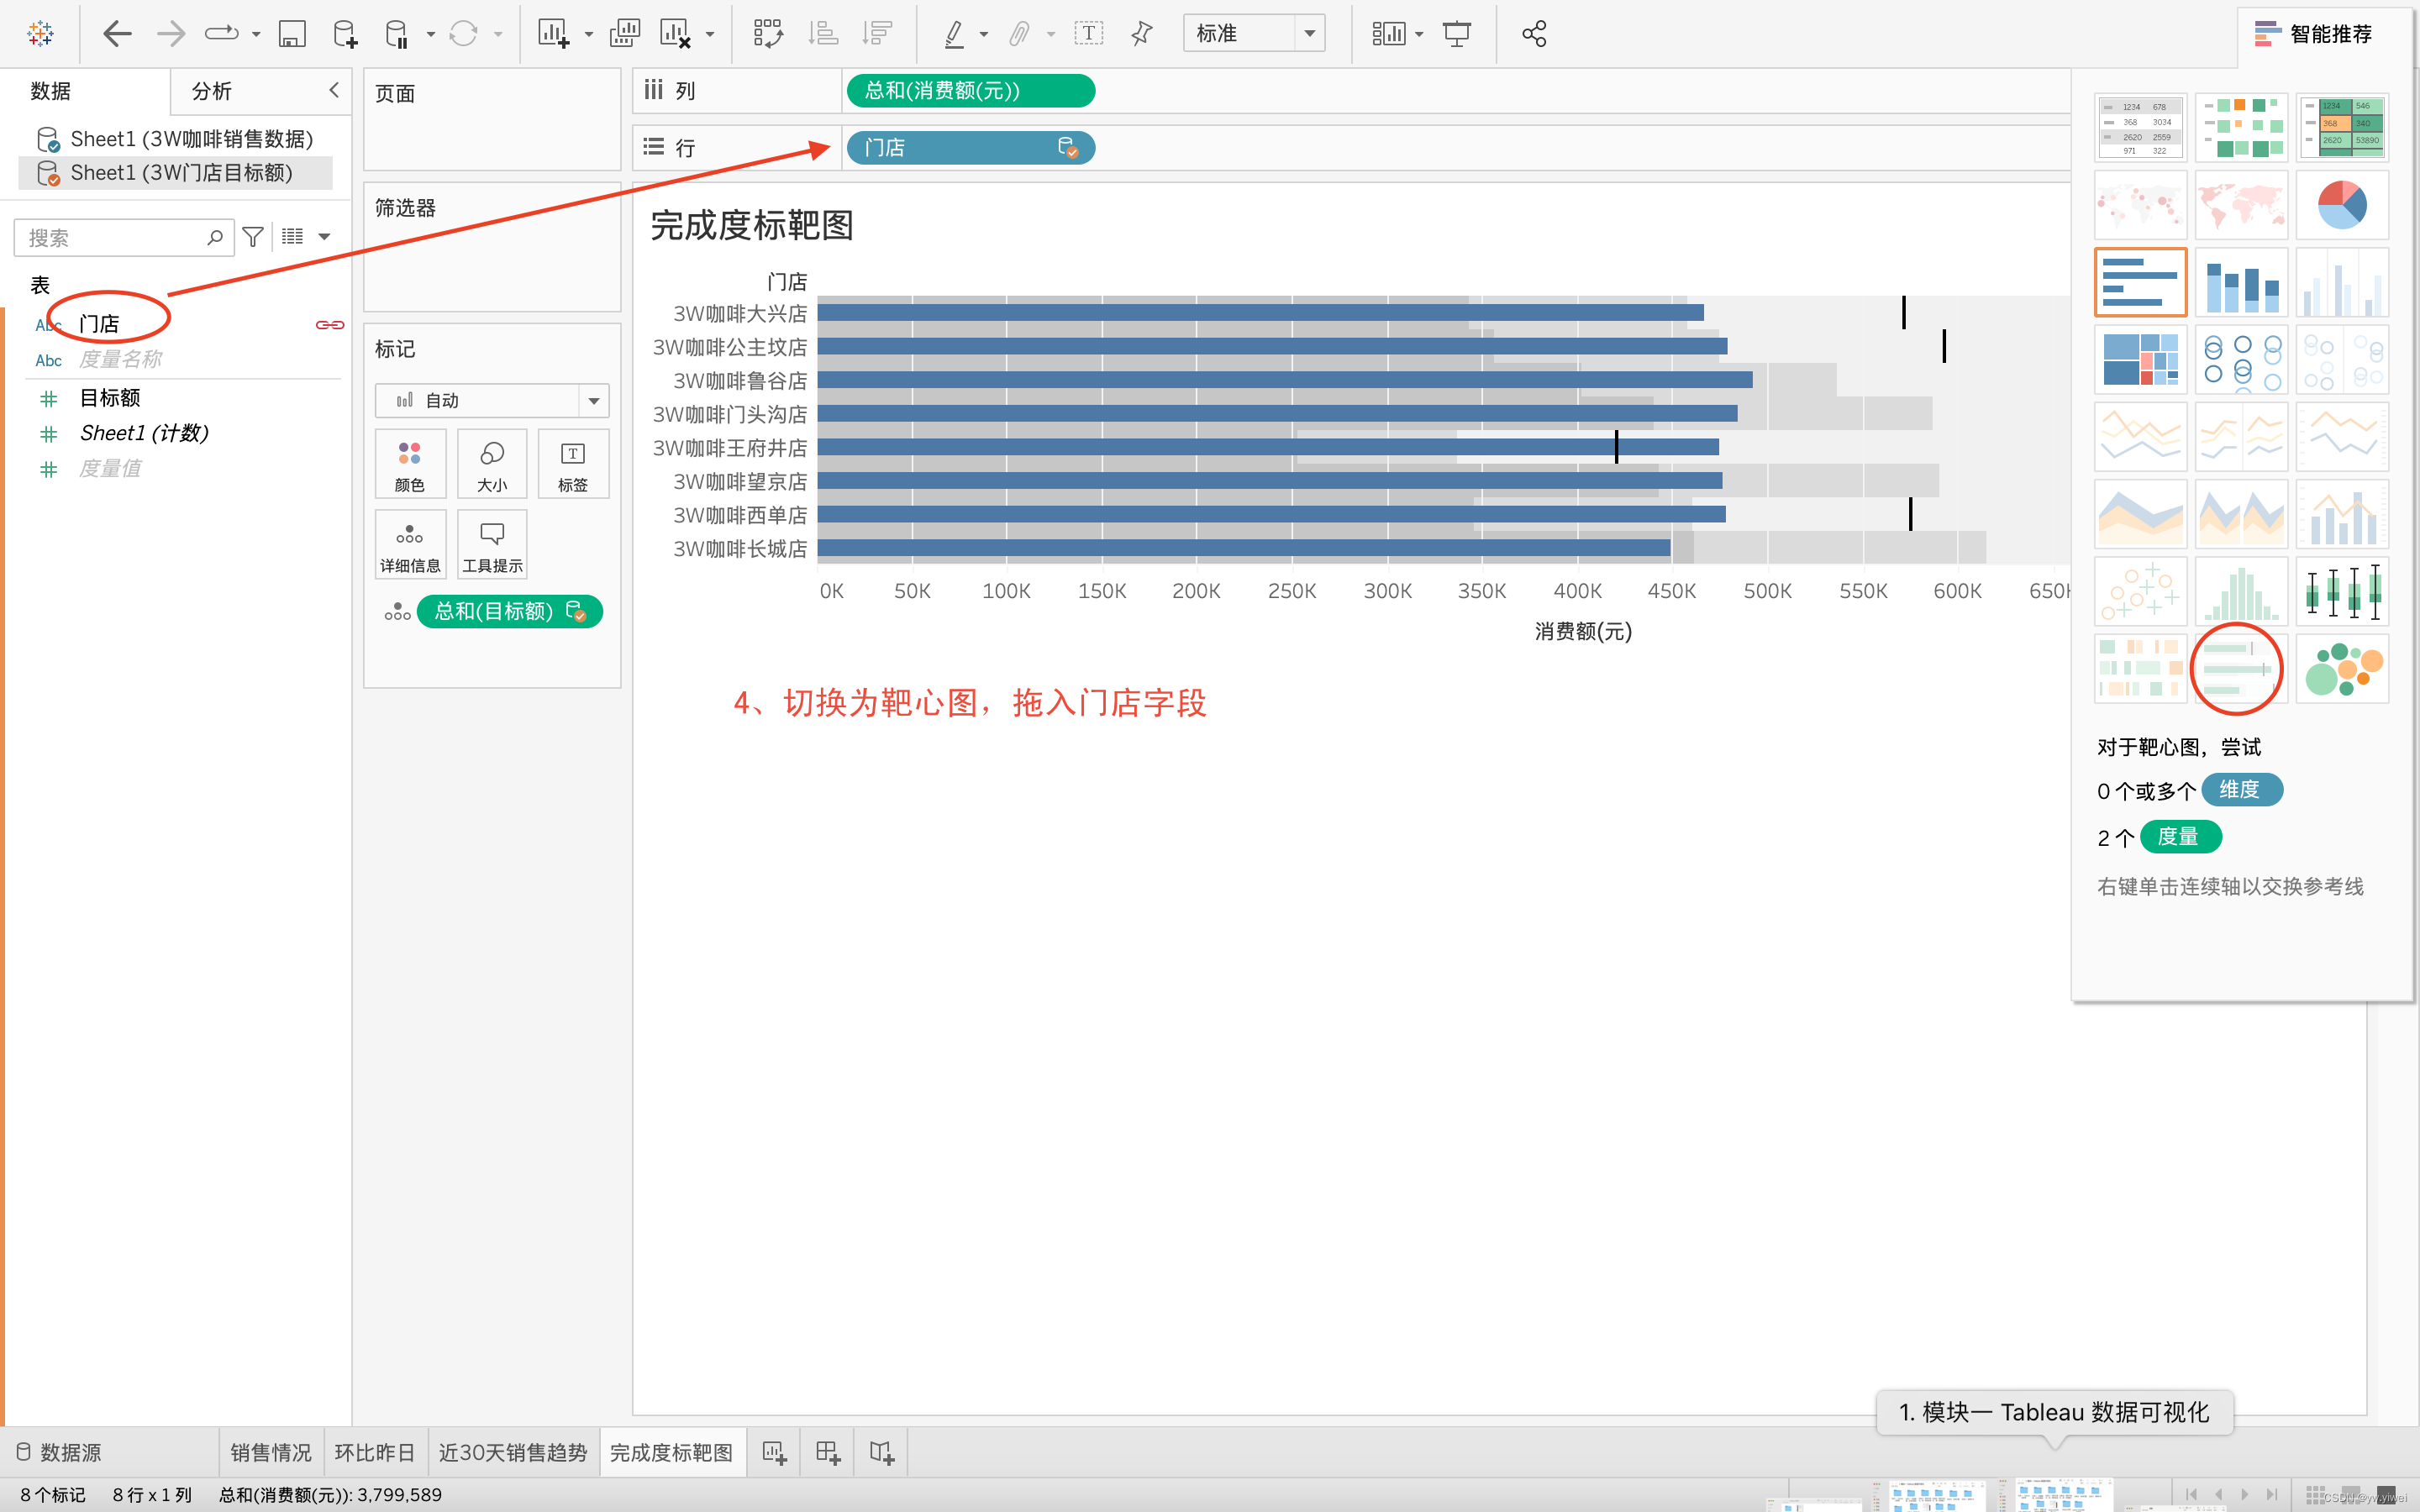Select treemap chart in Show Me
The image size is (2420, 1512).
(2141, 359)
